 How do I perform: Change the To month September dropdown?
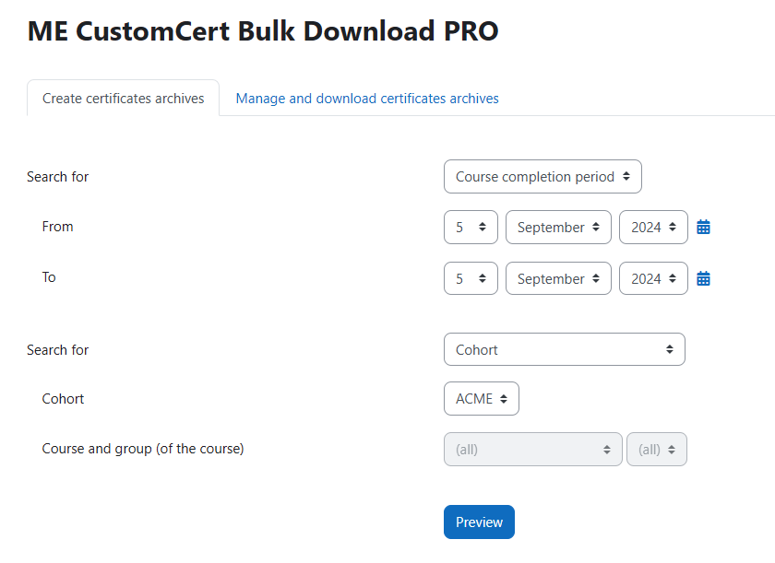[558, 278]
